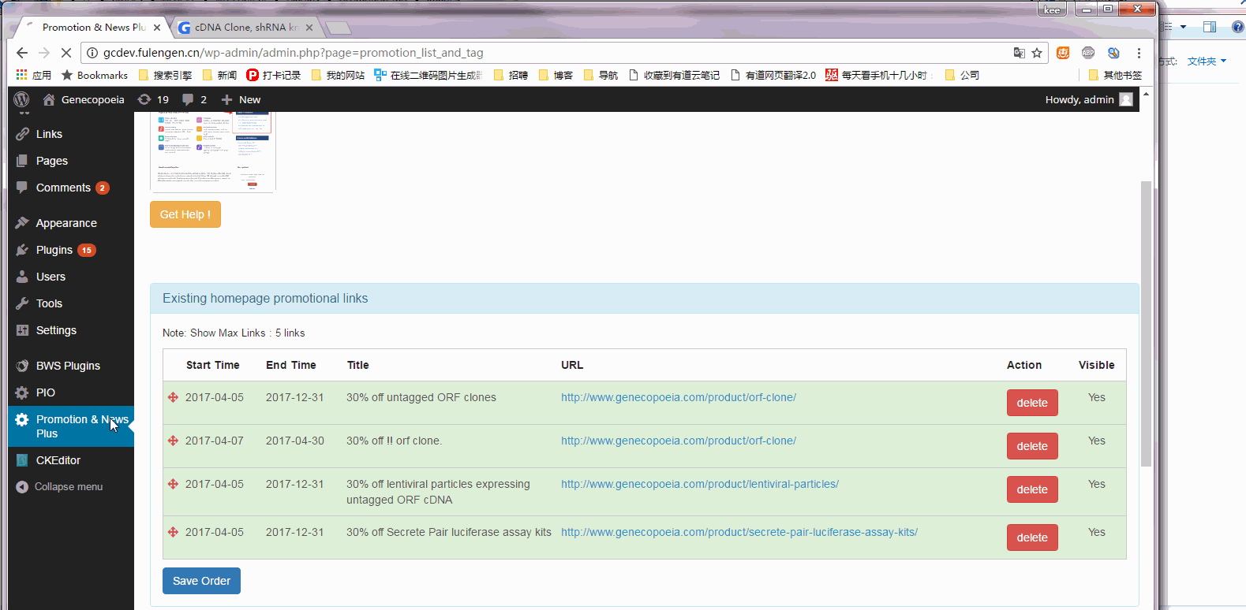Click the scrollbar up arrow
This screenshot has width=1246, height=610.
point(1146,94)
